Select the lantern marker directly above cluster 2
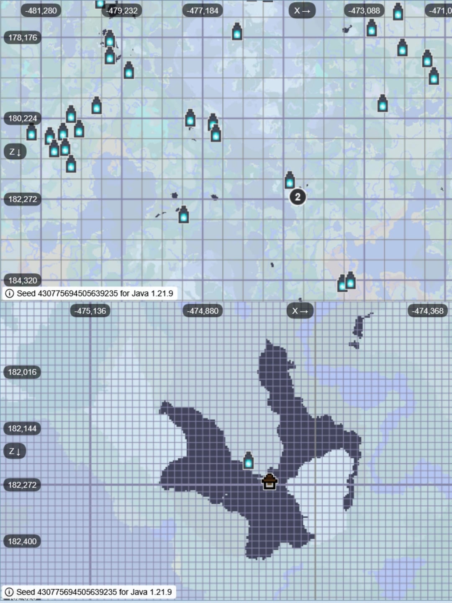The height and width of the screenshot is (603, 452). pyautogui.click(x=290, y=180)
